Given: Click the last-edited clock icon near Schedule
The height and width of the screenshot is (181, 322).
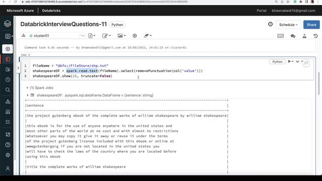Looking at the screenshot, I should [271, 24].
